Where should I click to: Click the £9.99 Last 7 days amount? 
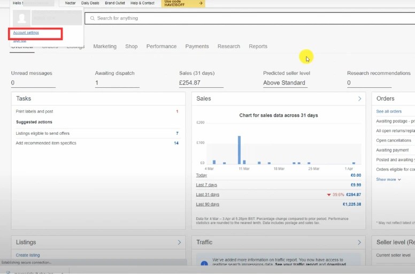356,185
